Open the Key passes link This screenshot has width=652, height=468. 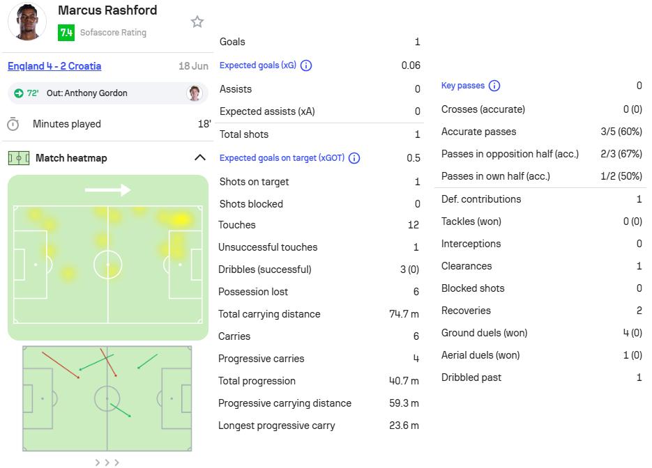tap(463, 86)
